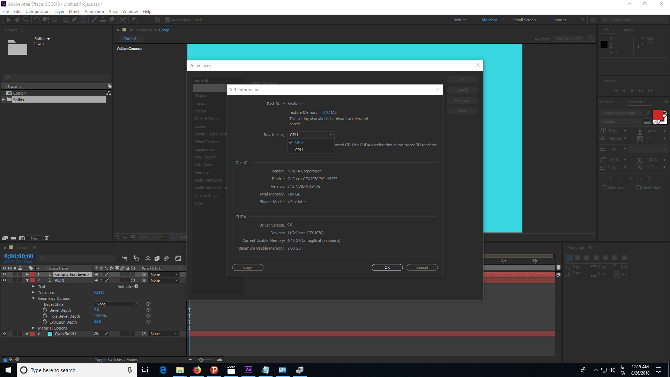This screenshot has width=670, height=377.
Task: Toggle shy switch on AILIN layer
Action: (96, 280)
